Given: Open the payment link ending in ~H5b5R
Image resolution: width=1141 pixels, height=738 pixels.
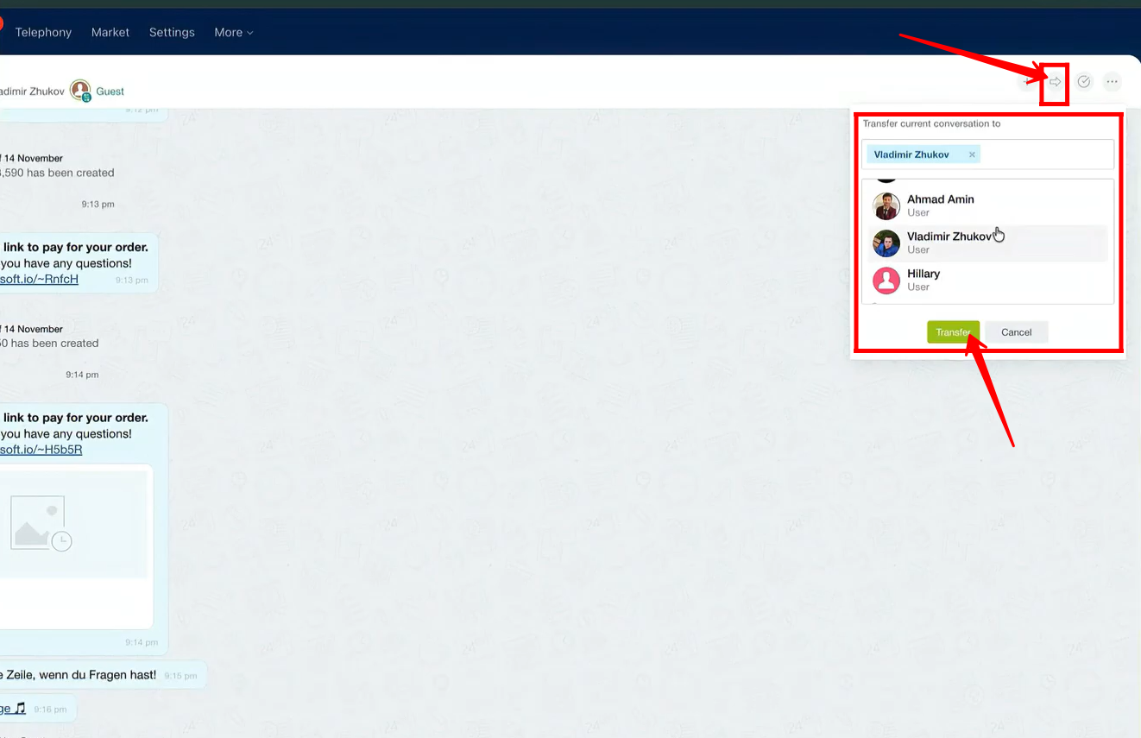Looking at the screenshot, I should (41, 450).
